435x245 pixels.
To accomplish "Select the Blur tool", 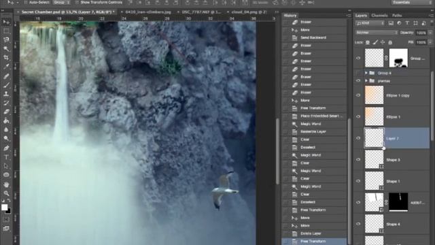I will pyautogui.click(x=6, y=129).
